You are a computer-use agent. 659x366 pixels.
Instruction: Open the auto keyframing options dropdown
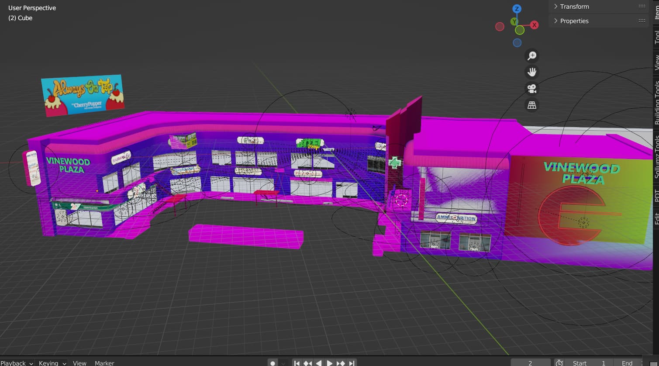pyautogui.click(x=283, y=363)
